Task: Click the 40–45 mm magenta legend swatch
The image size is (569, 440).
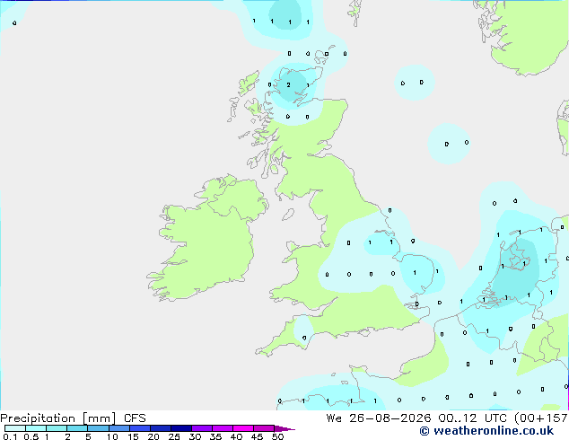Action: pyautogui.click(x=243, y=428)
